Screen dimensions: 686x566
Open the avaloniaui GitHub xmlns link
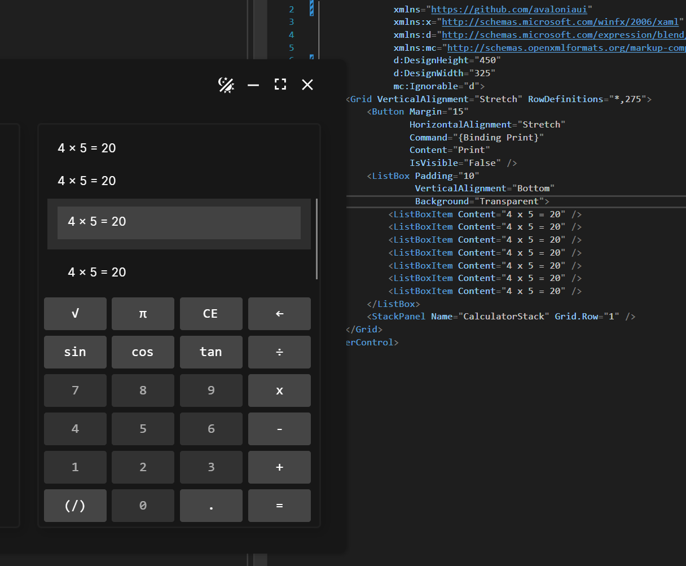click(x=510, y=9)
